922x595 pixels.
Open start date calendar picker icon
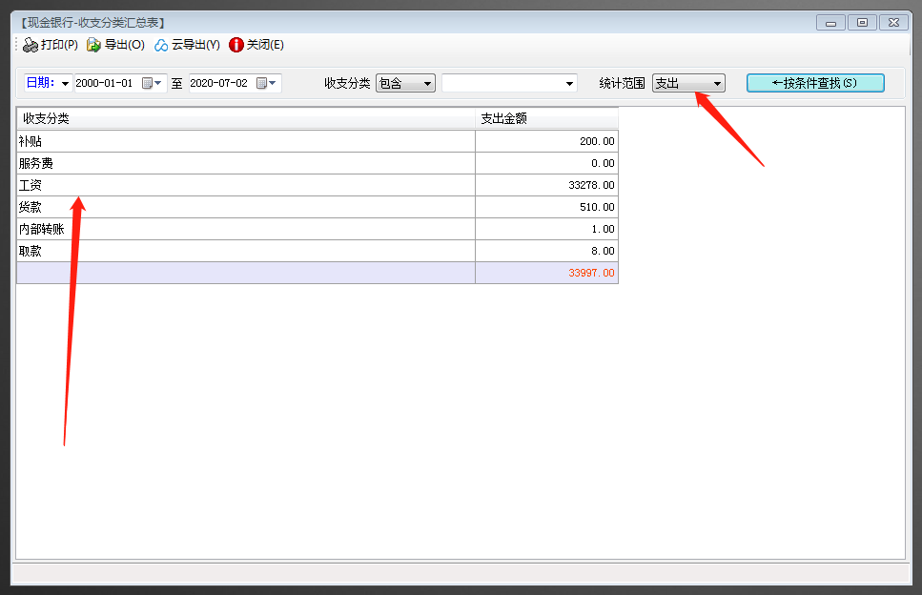click(x=148, y=84)
